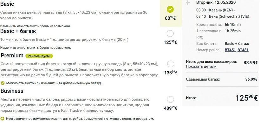
Task: Click the Basic fare heading
Action: pos(7,4)
